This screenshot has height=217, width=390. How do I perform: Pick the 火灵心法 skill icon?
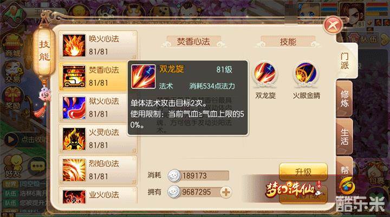pyautogui.click(x=74, y=139)
